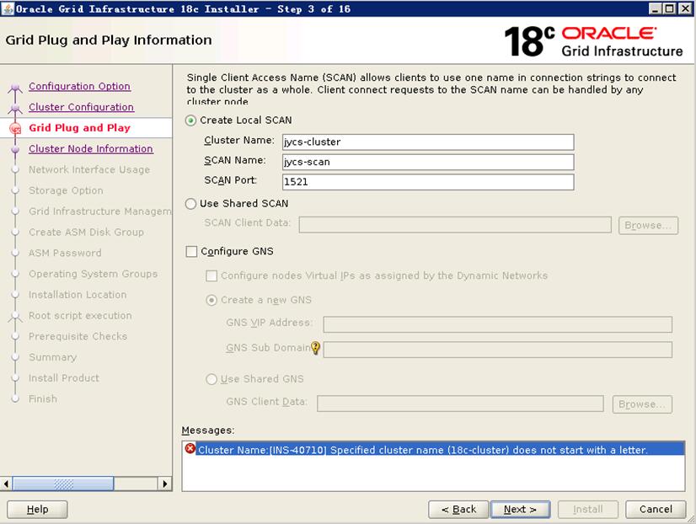This screenshot has height=524, width=696.
Task: Click the sidebar horizontal scrollbar thumb
Action: [63, 484]
